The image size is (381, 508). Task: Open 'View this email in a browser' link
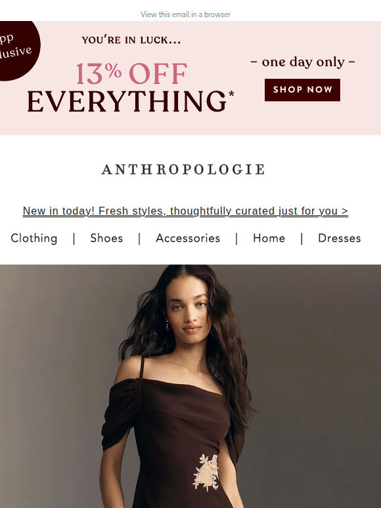tap(185, 14)
